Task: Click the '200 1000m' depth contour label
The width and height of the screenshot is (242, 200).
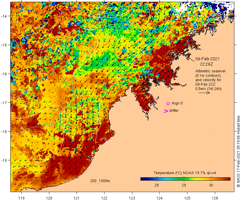Action: point(100,181)
